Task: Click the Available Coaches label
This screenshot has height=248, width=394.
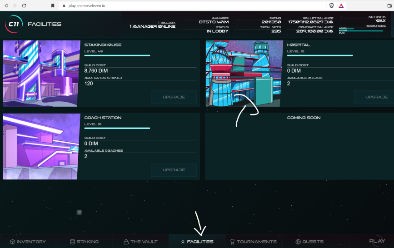Action: (104, 150)
